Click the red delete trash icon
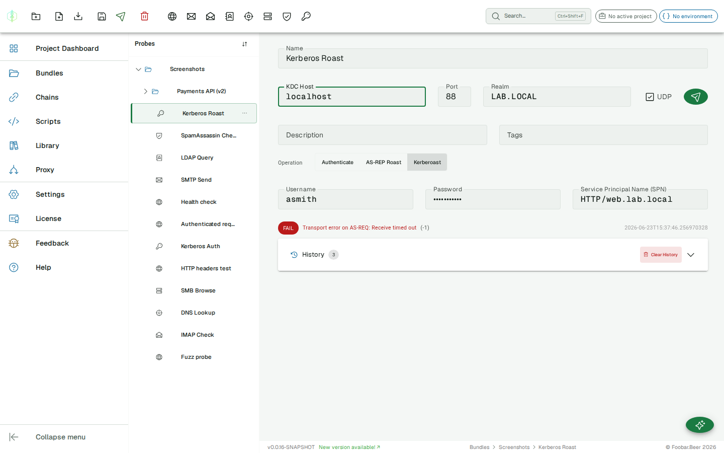Viewport: 724px width, 453px height. (144, 16)
